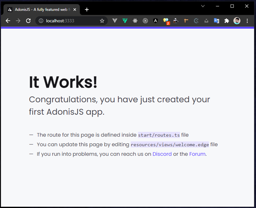
Task: Close the AdonisJS tab
Action: pyautogui.click(x=75, y=9)
